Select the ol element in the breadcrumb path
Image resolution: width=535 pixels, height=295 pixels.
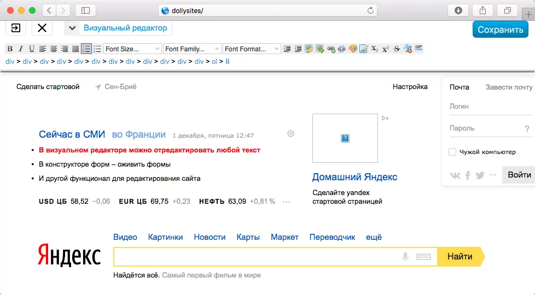click(214, 62)
